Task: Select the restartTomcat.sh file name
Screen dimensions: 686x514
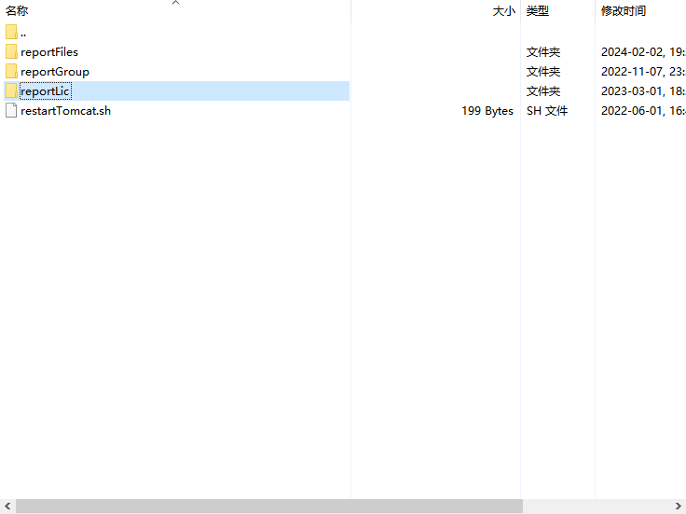Action: (65, 111)
